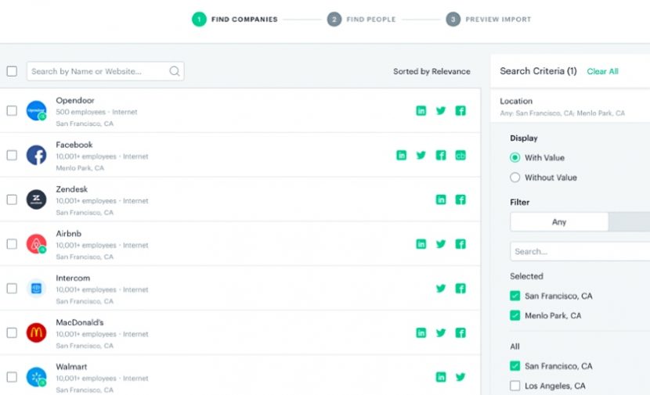Screen dimensions: 650x395
Task: Open Opendoor's Facebook icon
Action: (460, 110)
